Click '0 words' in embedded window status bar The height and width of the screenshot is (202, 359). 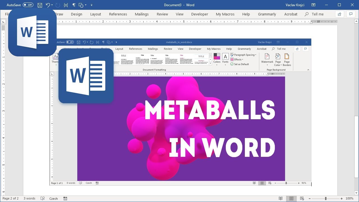[x=71, y=183]
